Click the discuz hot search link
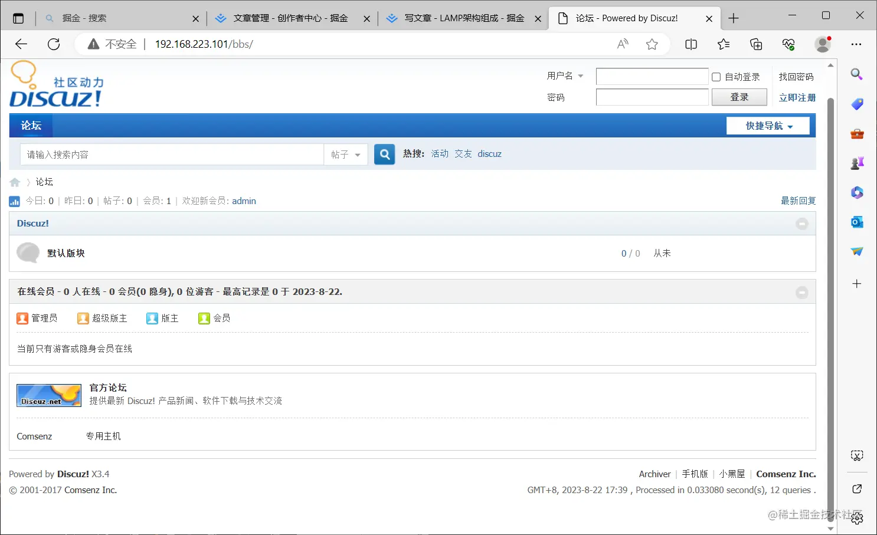Image resolution: width=877 pixels, height=535 pixels. [x=490, y=154]
